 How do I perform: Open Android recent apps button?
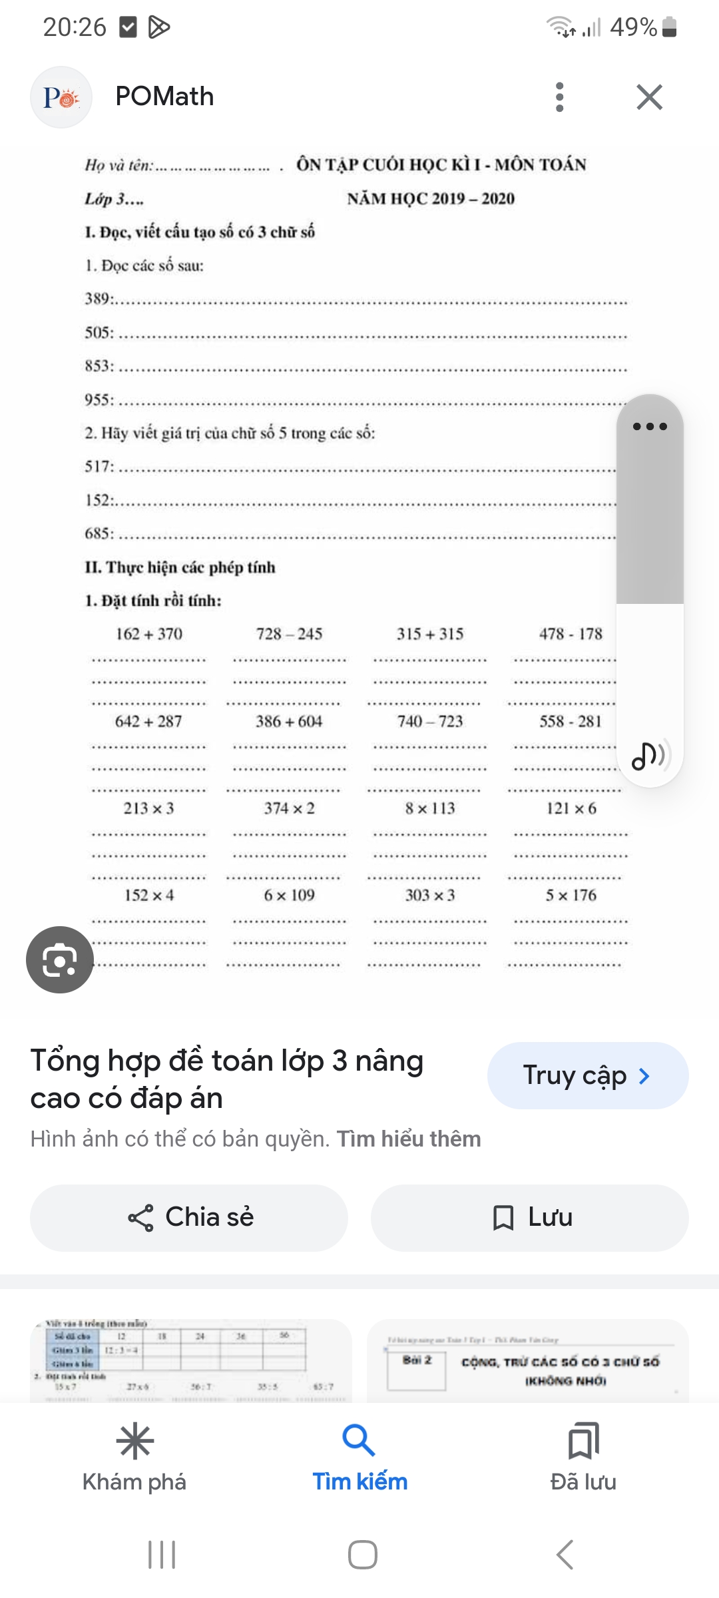tap(162, 1555)
